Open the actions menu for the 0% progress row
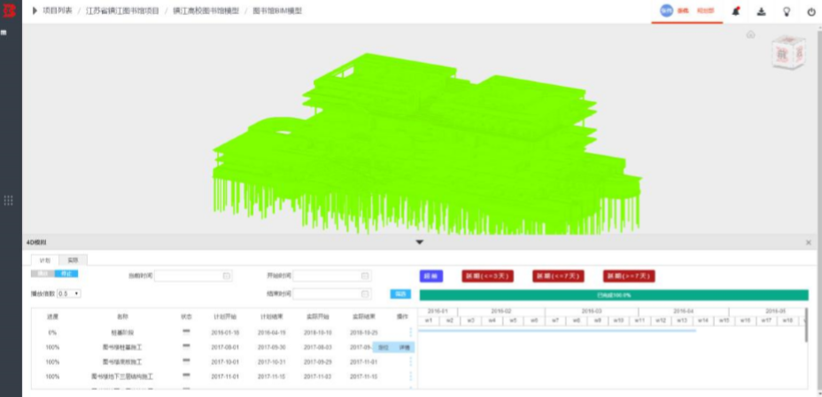The width and height of the screenshot is (822, 397). coord(410,332)
